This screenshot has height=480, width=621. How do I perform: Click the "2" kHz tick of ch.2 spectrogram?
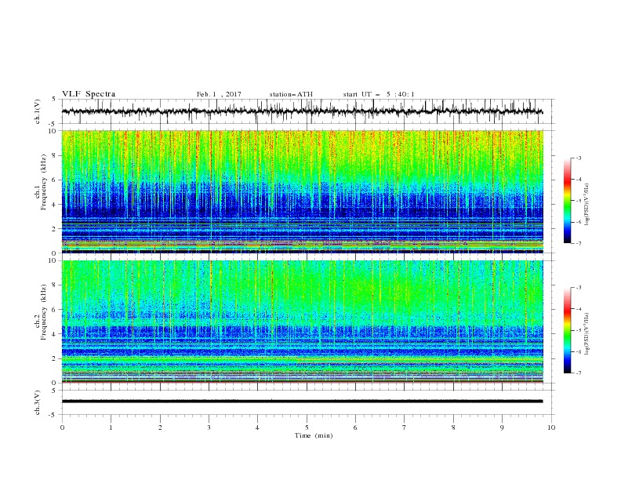55,358
